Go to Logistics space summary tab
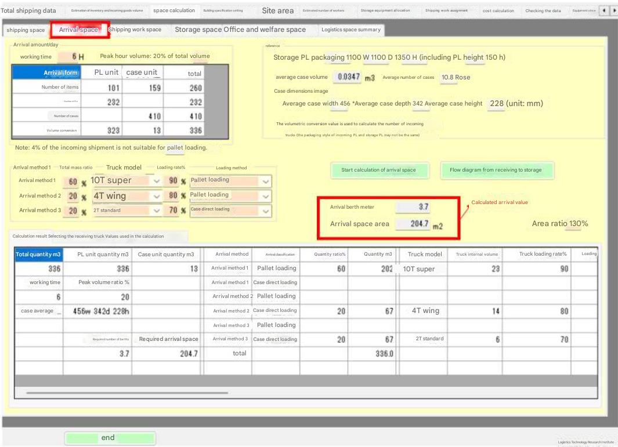 click(351, 30)
